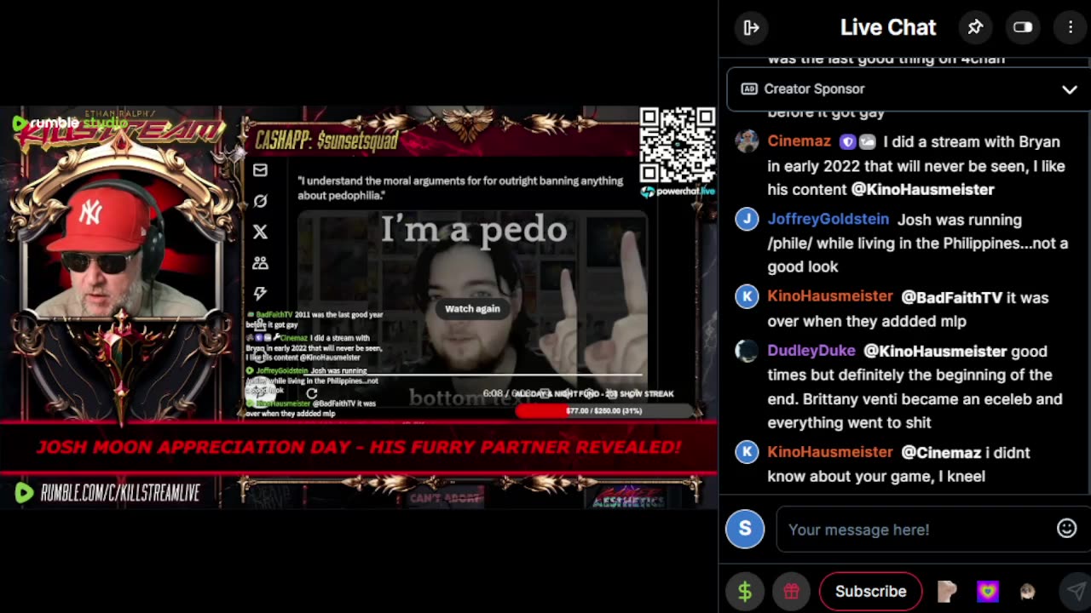1091x613 pixels.
Task: Click the shield badge next to Cinemaz's name
Action: tap(847, 142)
